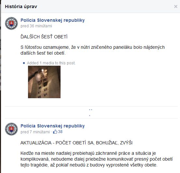
Task: Open police avatar beside 36-minute-old post
Action: [11, 23]
